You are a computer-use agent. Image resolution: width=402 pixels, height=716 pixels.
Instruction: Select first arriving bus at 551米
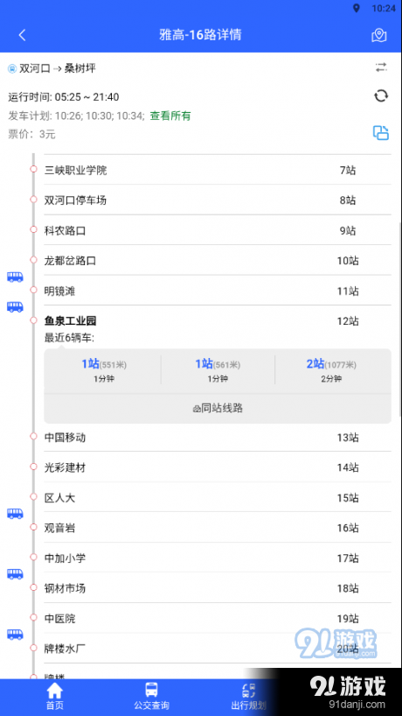click(103, 370)
